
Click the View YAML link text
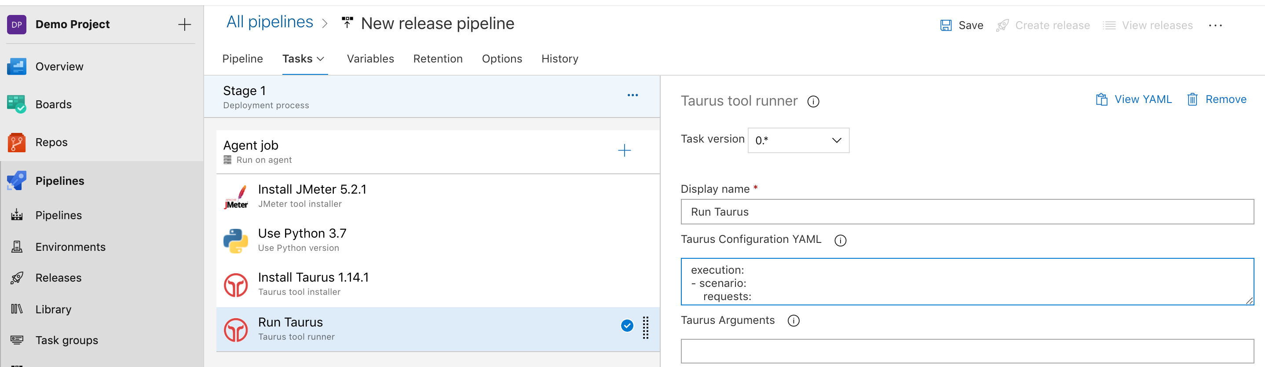point(1143,100)
